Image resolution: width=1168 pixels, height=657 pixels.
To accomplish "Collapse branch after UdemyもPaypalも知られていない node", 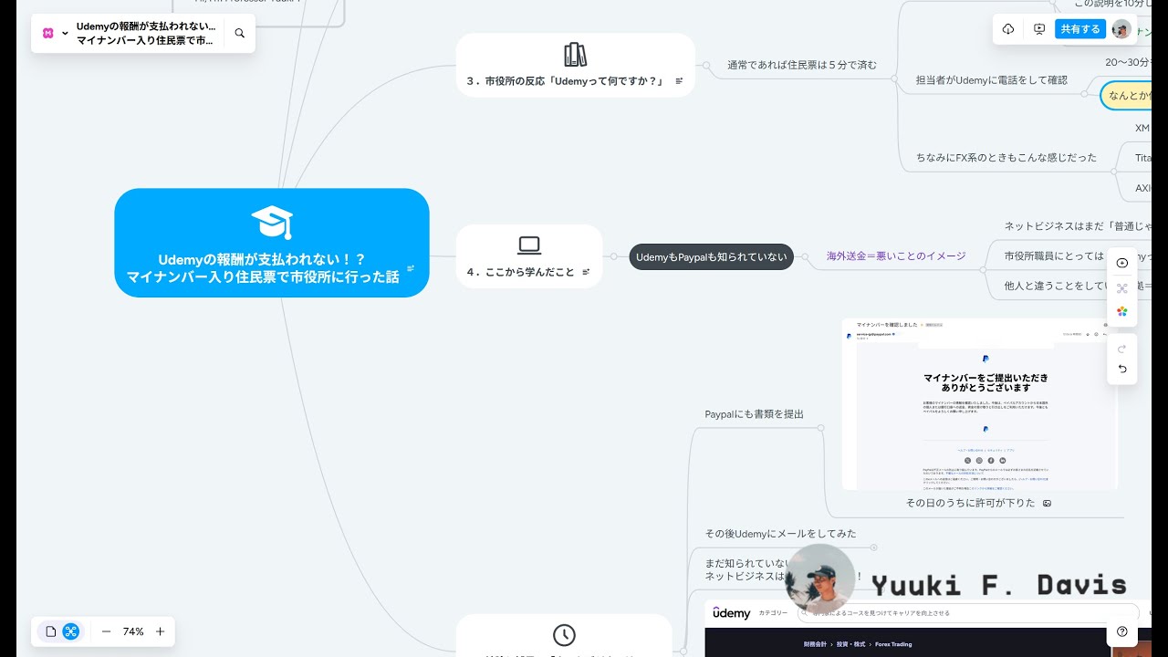I will [805, 256].
